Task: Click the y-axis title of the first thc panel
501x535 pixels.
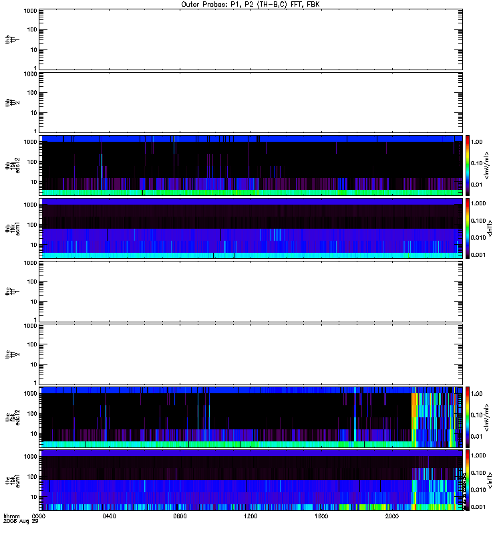Action: (x=13, y=292)
